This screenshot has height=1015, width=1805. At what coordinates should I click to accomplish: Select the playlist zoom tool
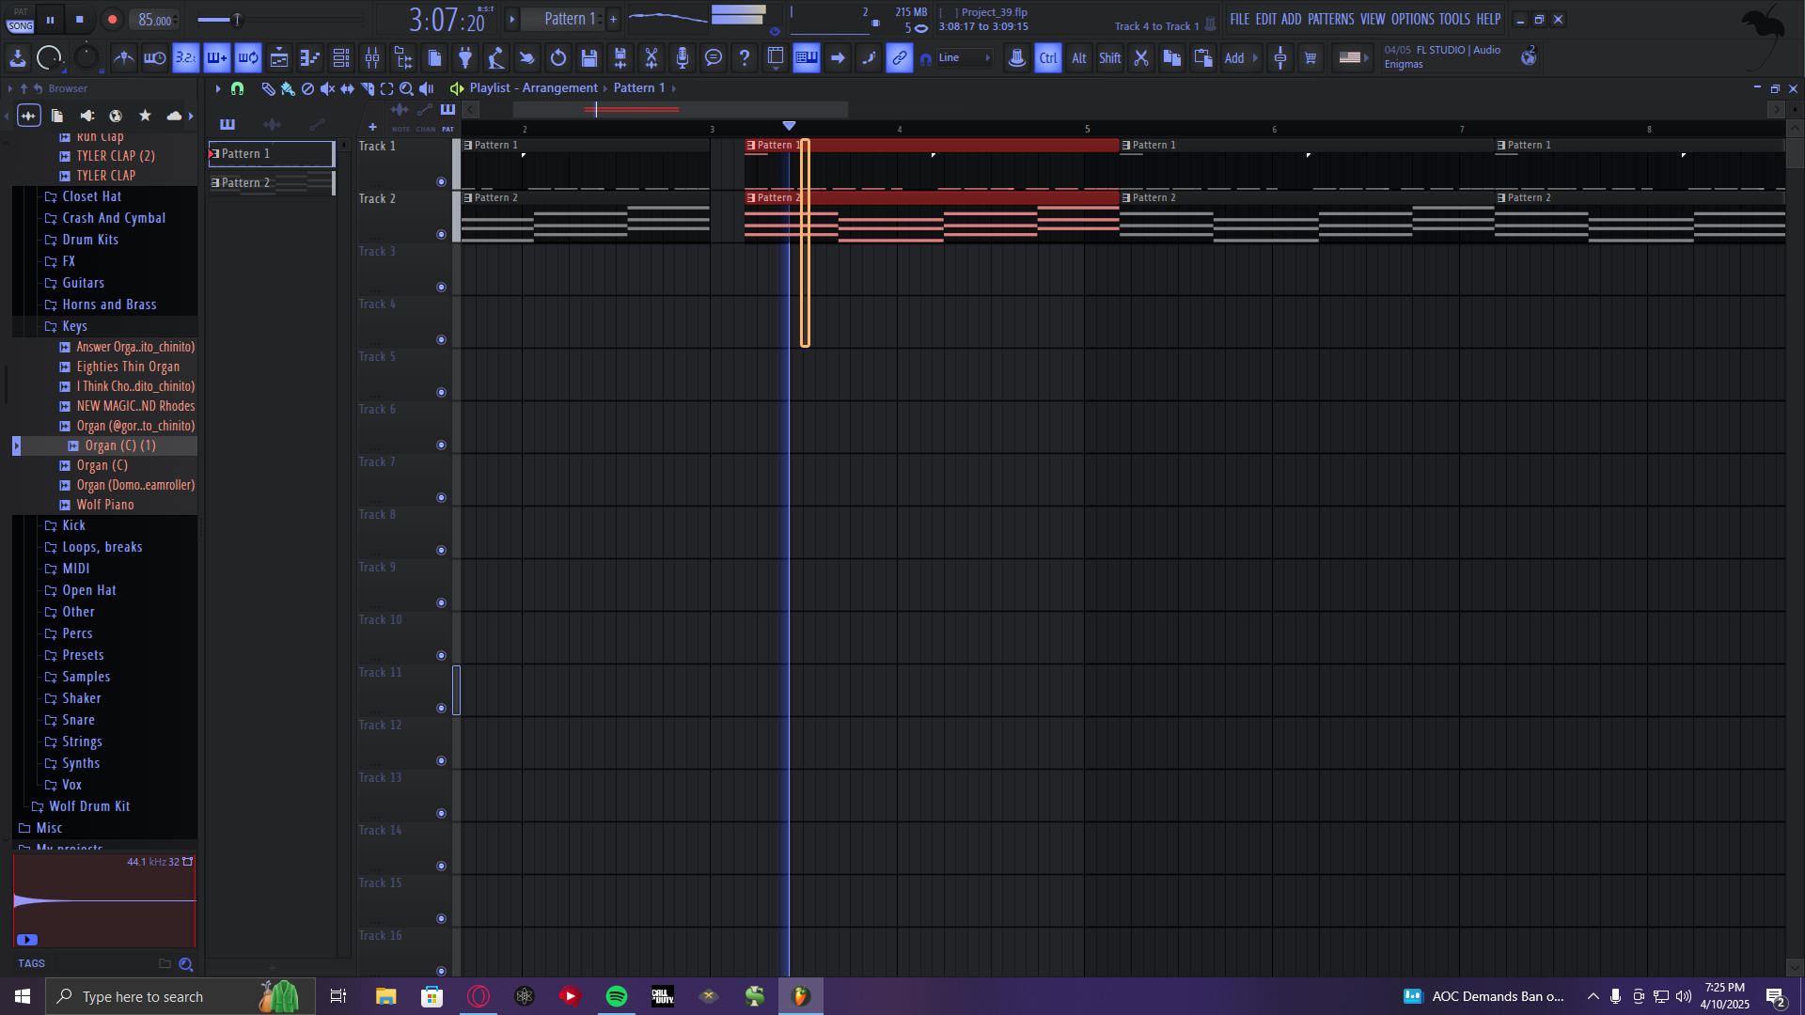click(406, 88)
